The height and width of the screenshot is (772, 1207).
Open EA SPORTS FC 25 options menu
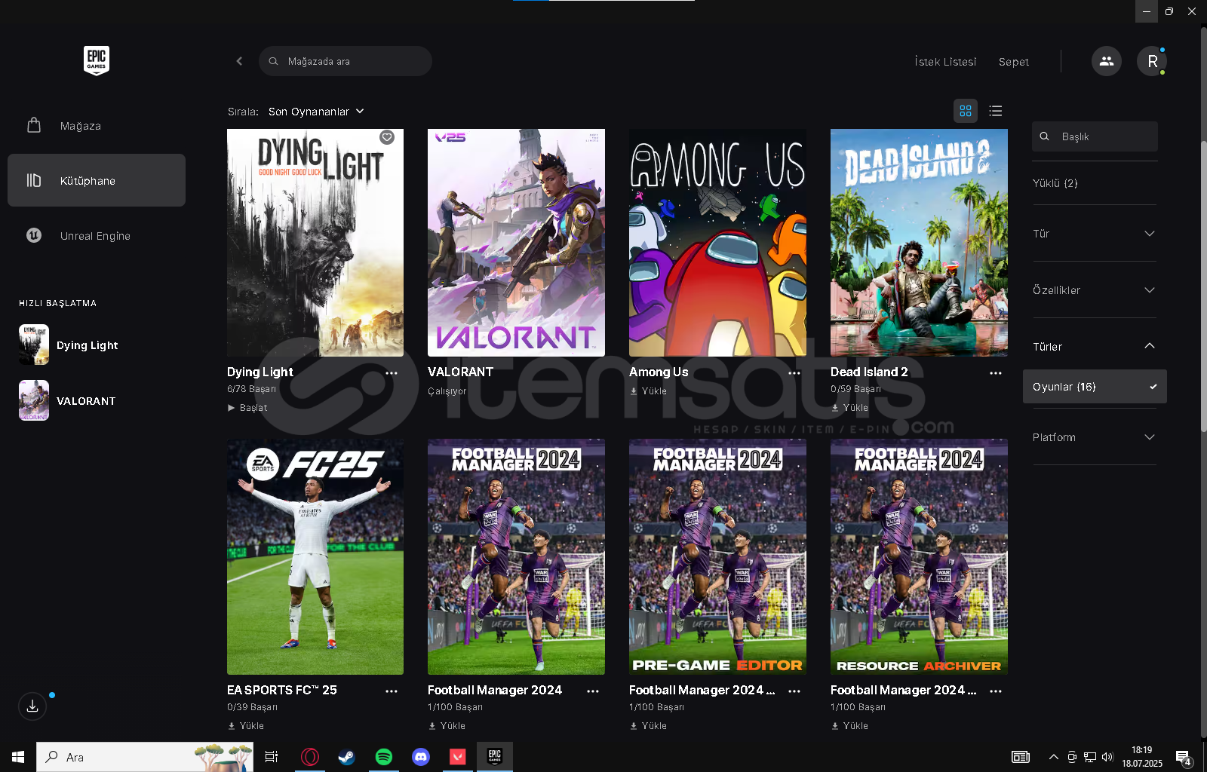[392, 691]
